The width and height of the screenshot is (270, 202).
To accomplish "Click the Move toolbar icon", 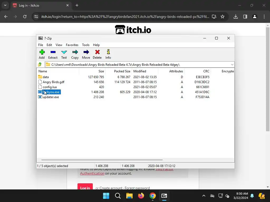I will 86,52.
